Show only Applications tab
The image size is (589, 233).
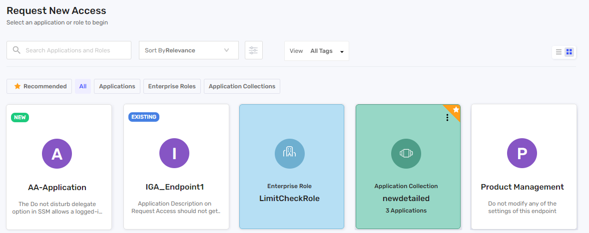coord(117,86)
